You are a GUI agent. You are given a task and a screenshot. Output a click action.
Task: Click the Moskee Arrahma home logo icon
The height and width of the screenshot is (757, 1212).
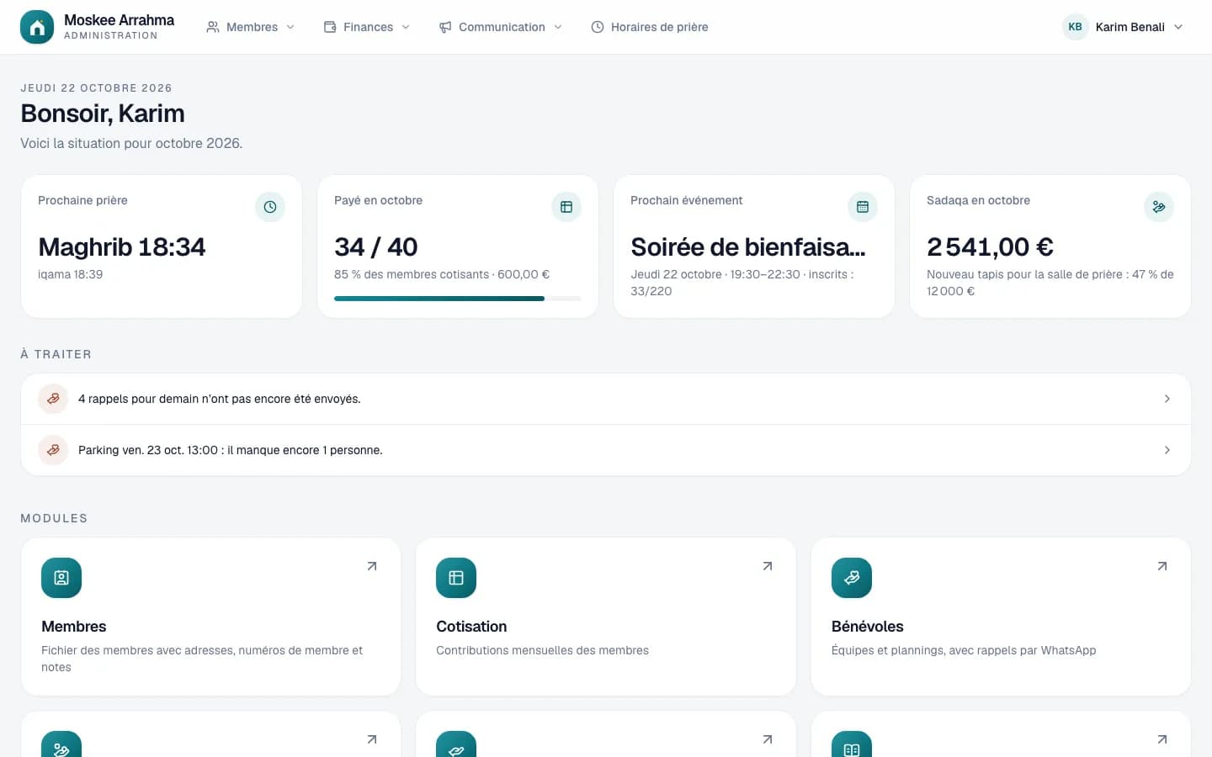pos(37,27)
